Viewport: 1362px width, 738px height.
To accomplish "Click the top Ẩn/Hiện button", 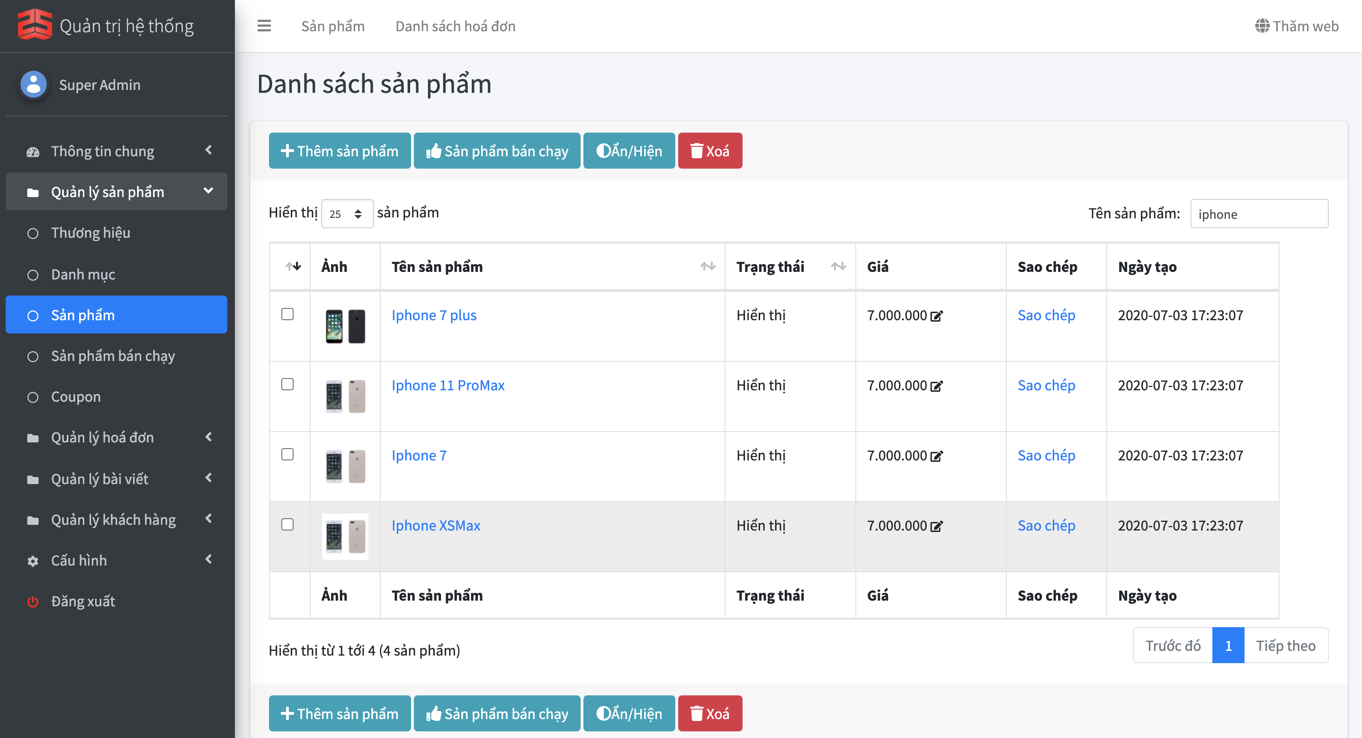I will click(629, 151).
